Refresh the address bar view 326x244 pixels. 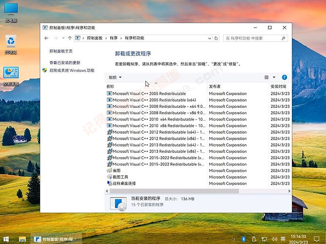coord(216,38)
